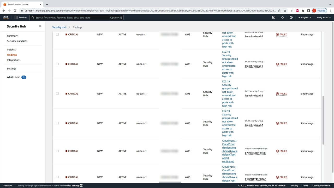Expand the tab search chevron

pyautogui.click(x=330, y=4)
